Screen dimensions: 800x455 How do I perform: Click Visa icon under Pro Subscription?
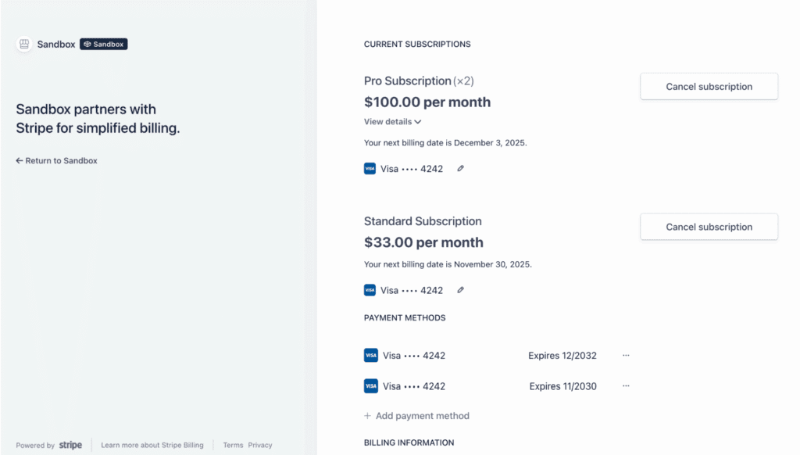coord(370,168)
